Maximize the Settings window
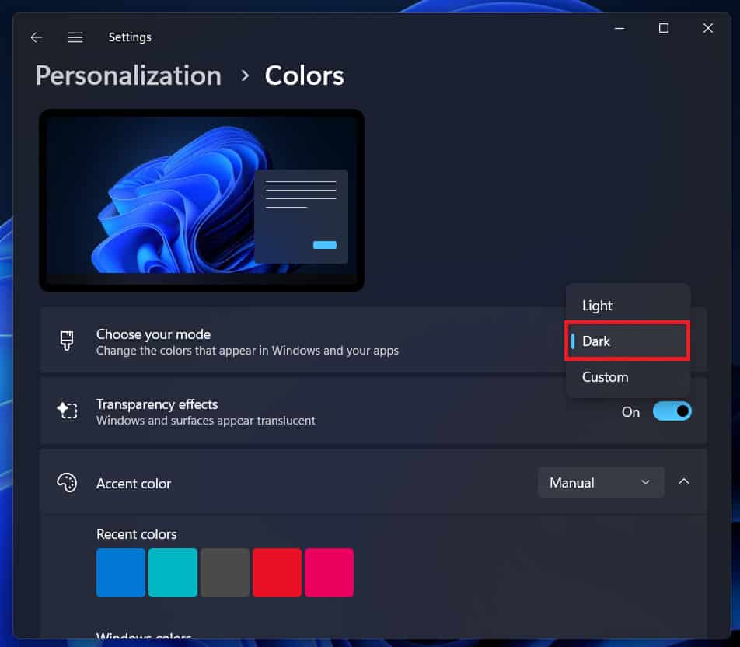The image size is (740, 647). coord(663,29)
